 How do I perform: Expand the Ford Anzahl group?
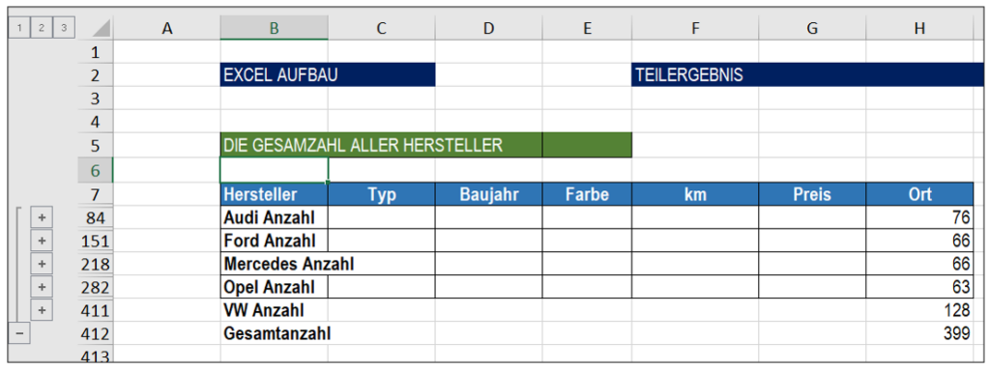coord(42,241)
